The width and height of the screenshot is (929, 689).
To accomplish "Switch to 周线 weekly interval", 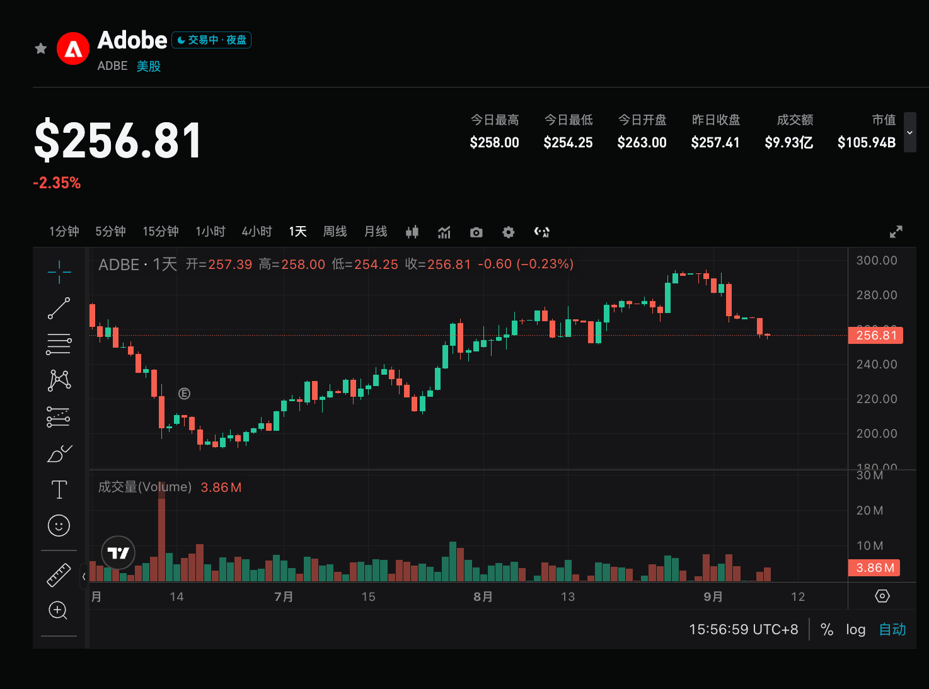I will point(335,232).
